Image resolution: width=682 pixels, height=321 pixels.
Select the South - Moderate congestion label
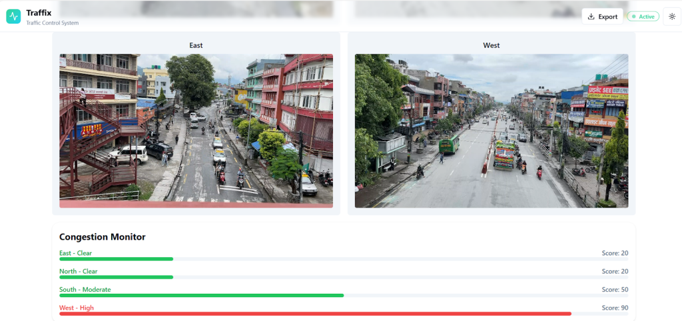point(85,290)
